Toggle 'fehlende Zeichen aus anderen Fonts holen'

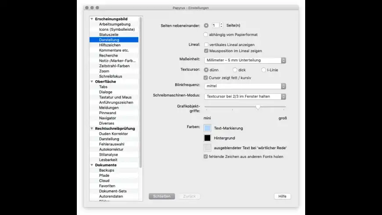click(205, 157)
